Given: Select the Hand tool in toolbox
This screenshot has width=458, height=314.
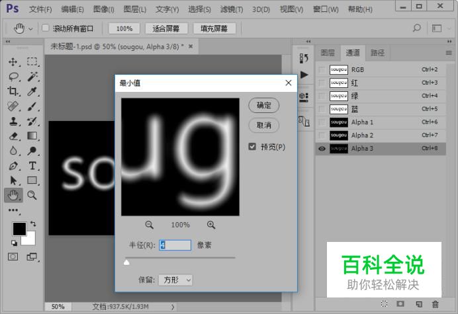Looking at the screenshot, I should coord(13,195).
